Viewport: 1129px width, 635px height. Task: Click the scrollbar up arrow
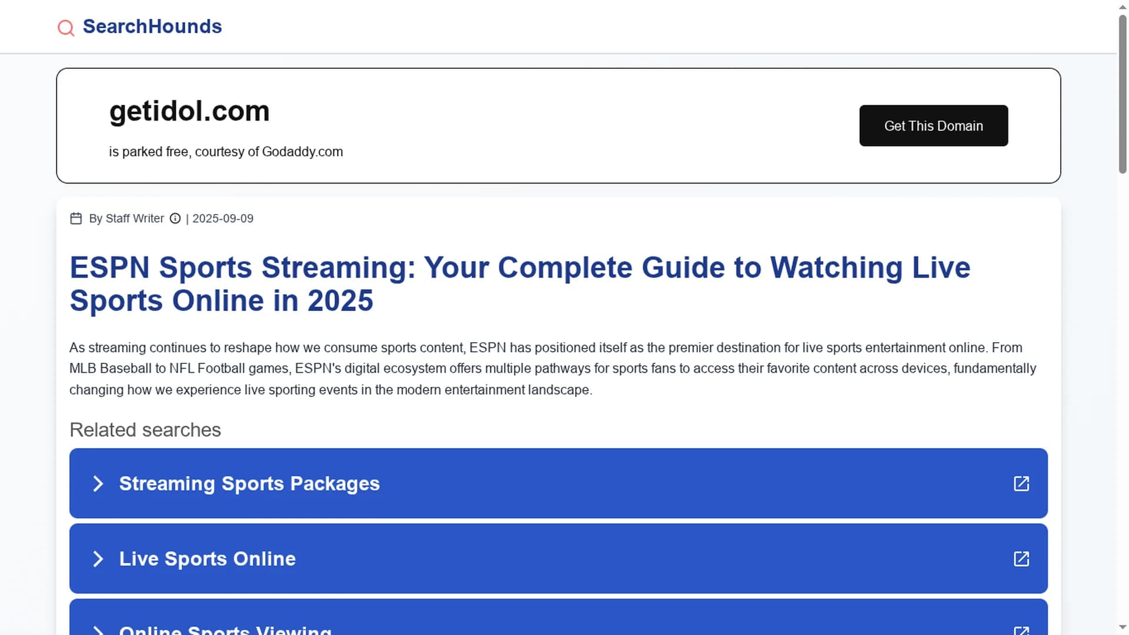pyautogui.click(x=1122, y=6)
